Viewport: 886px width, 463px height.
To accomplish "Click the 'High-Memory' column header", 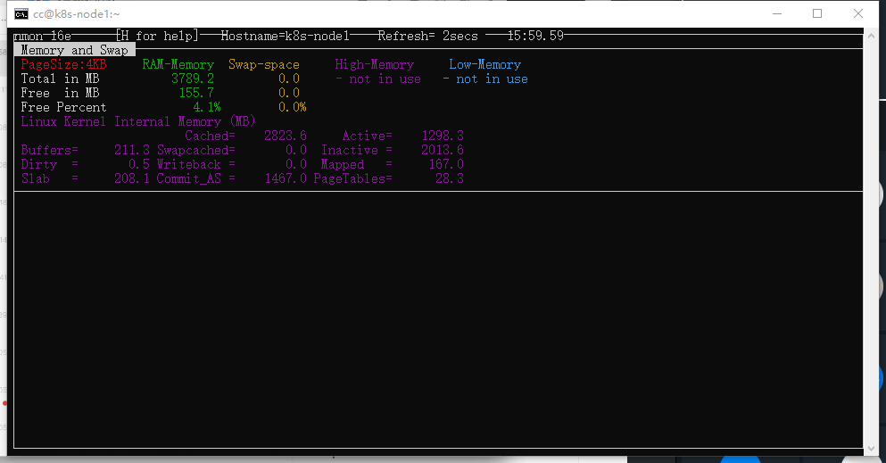I will coord(375,64).
